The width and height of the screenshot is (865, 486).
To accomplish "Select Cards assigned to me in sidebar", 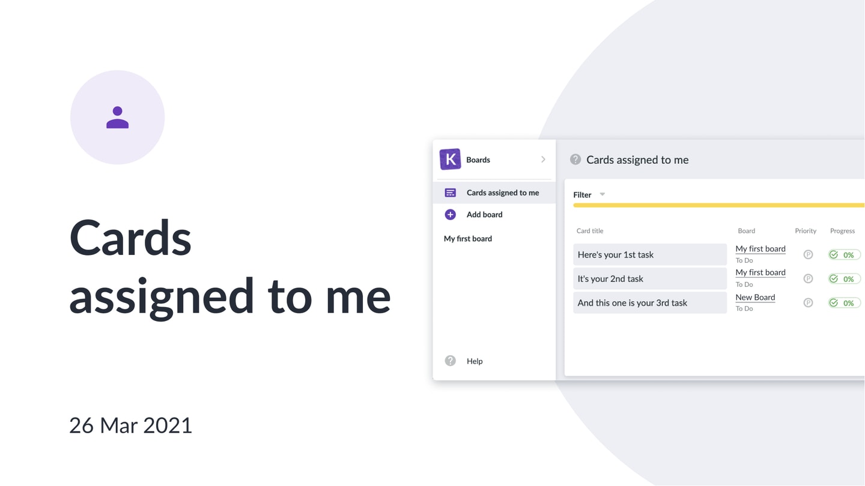I will pos(494,193).
